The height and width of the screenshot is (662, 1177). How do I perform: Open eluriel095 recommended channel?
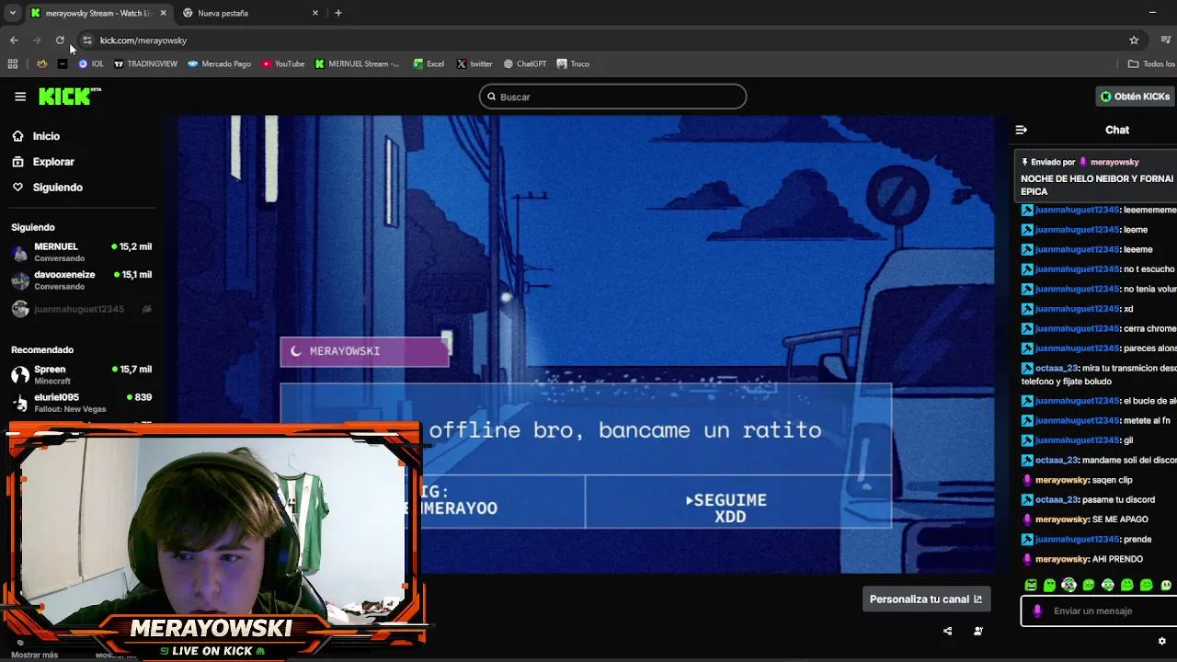[81, 403]
